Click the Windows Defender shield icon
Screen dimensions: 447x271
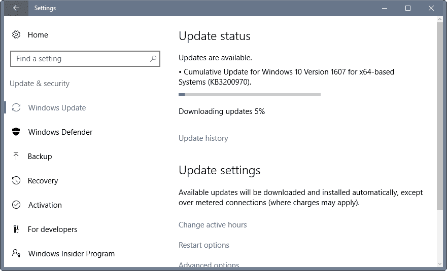point(16,132)
